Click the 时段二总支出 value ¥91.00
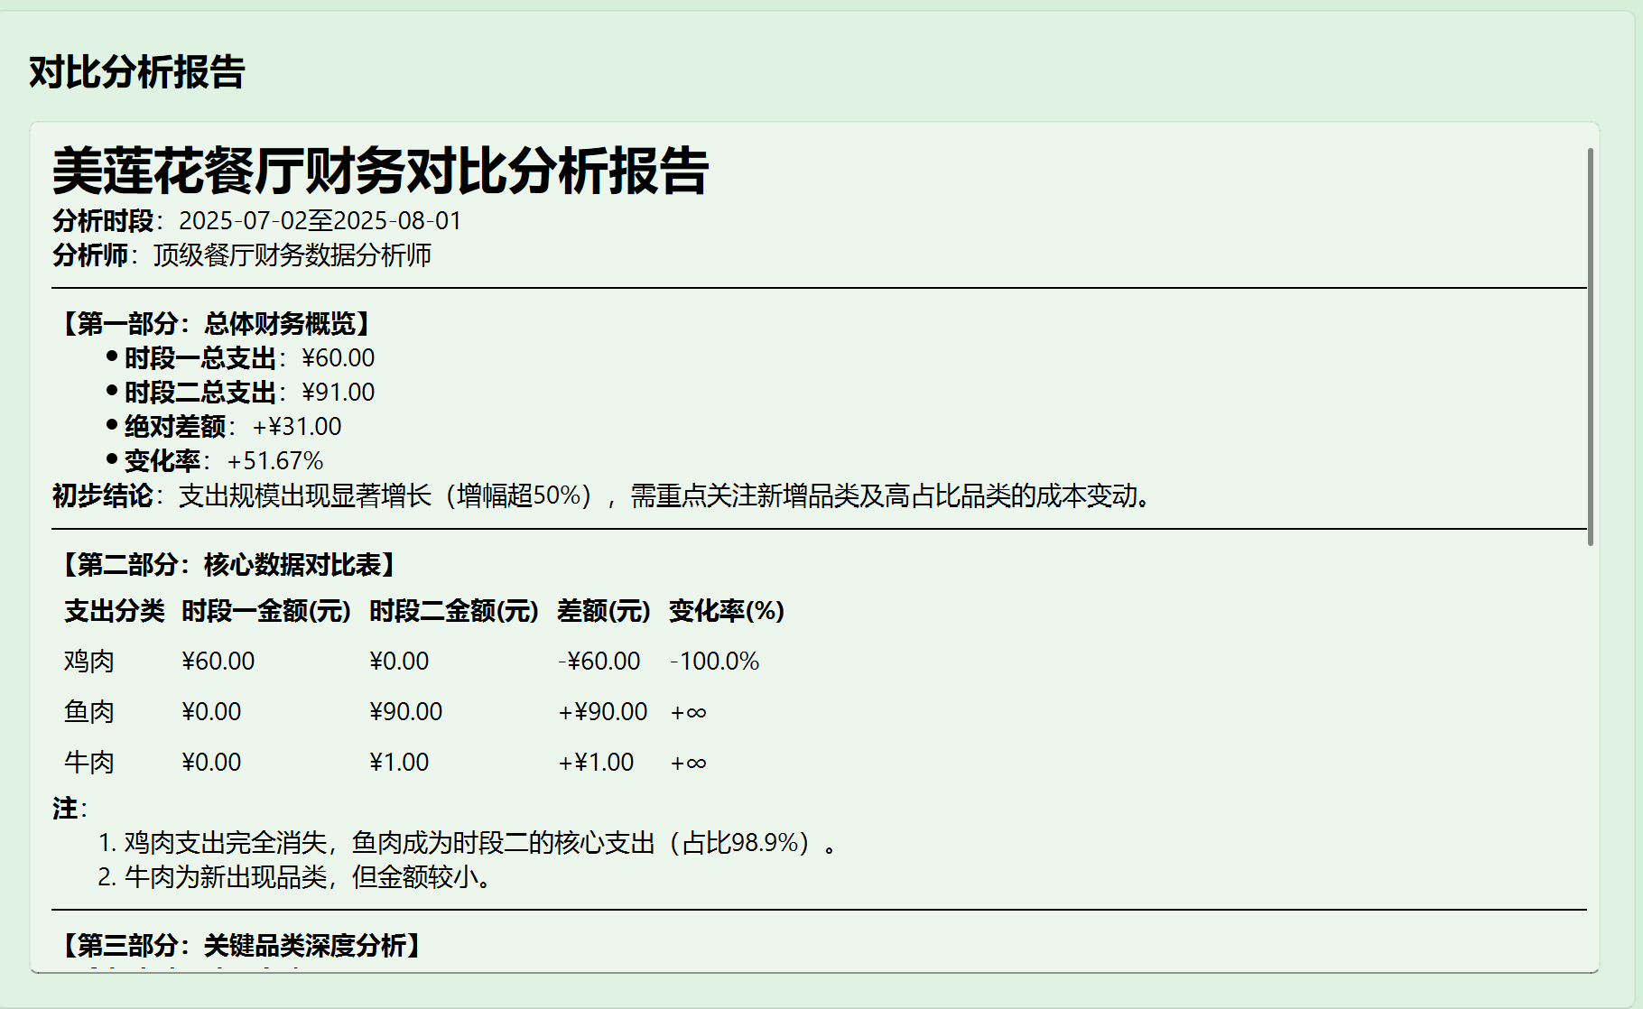Viewport: 1643px width, 1009px height. pos(339,393)
